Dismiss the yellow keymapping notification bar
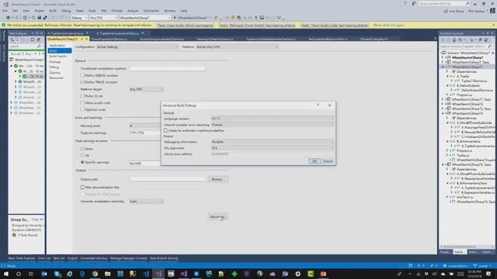Screen dimensions: 497x279 point(494,25)
